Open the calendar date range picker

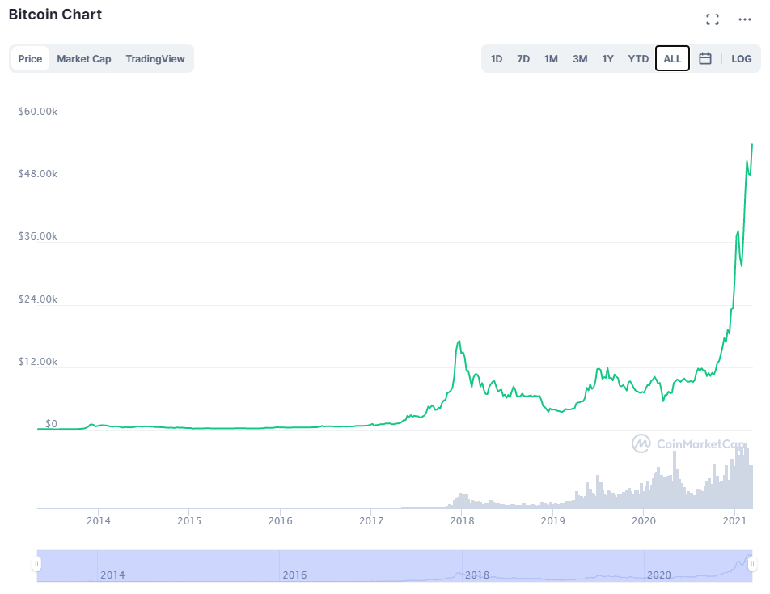[x=705, y=58]
